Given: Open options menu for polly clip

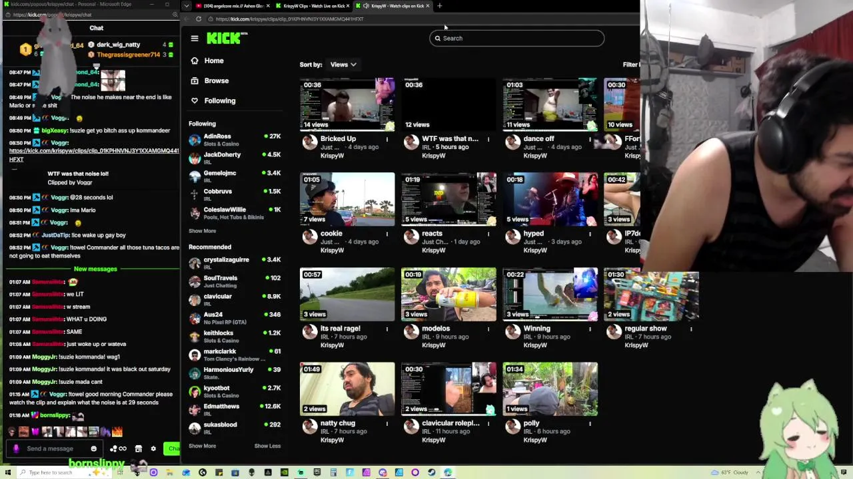Looking at the screenshot, I should point(590,424).
